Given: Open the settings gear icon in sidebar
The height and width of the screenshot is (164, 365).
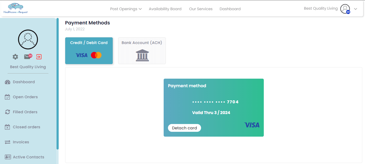Looking at the screenshot, I should (x=15, y=57).
